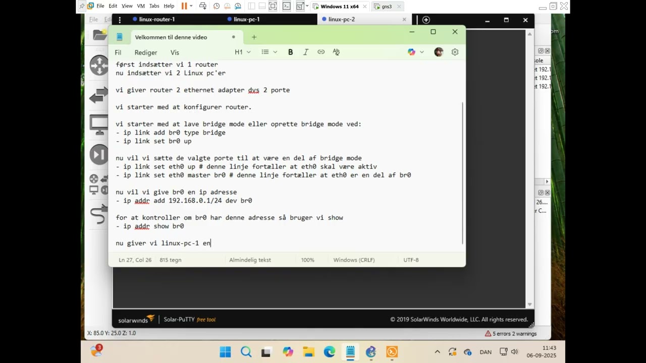Click Ln 27, Col 26 position indicator
The height and width of the screenshot is (363, 646).
(135, 260)
